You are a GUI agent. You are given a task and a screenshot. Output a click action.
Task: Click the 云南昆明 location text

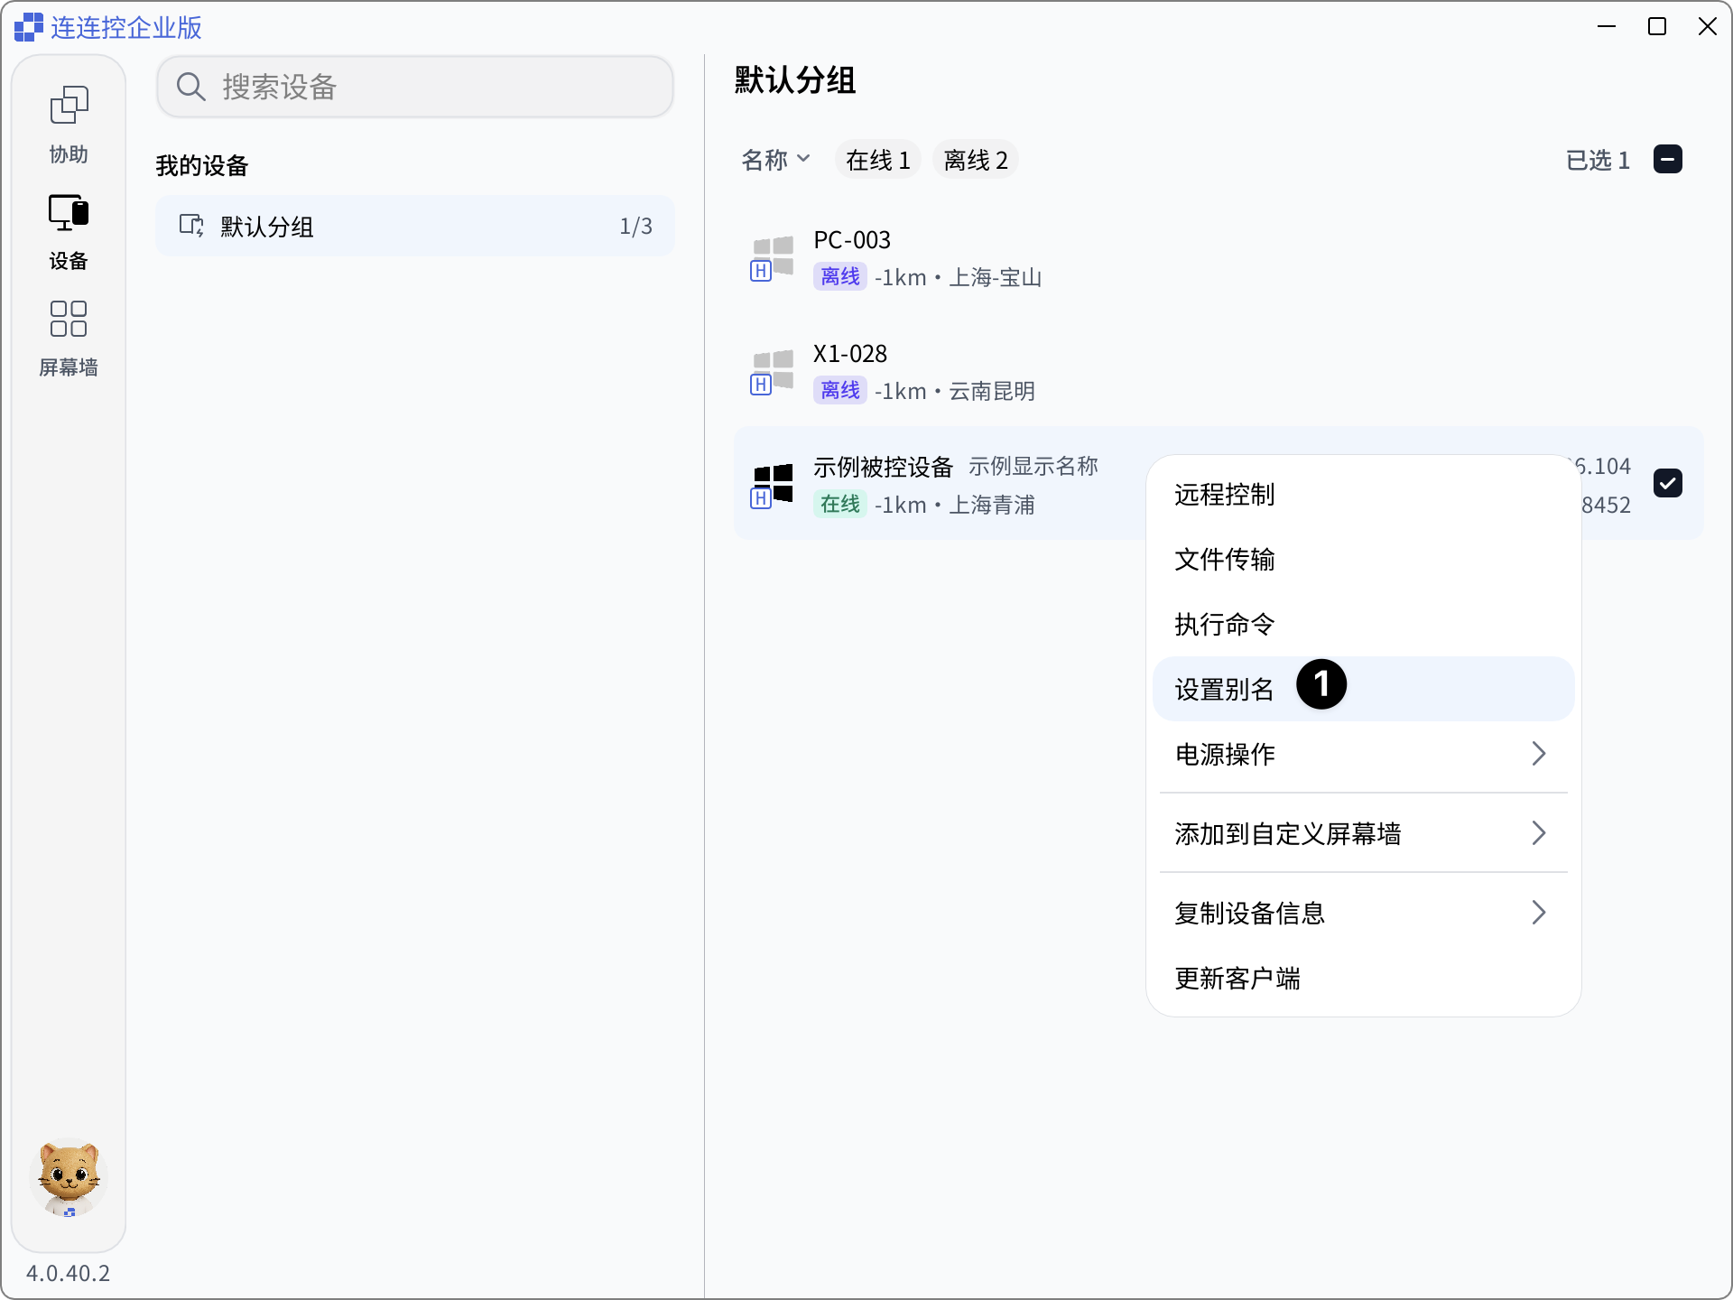[991, 391]
